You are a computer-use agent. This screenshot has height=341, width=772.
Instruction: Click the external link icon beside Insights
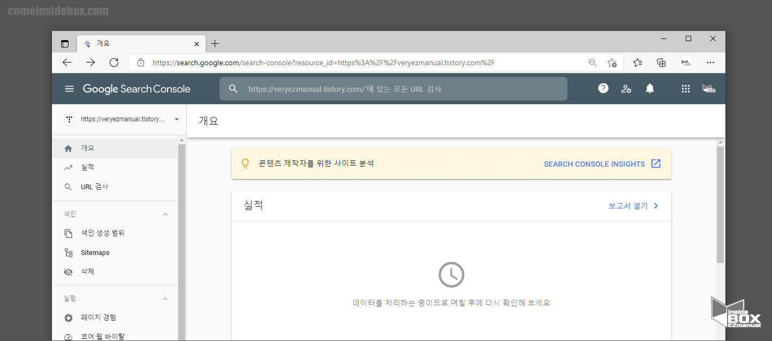pyautogui.click(x=656, y=164)
